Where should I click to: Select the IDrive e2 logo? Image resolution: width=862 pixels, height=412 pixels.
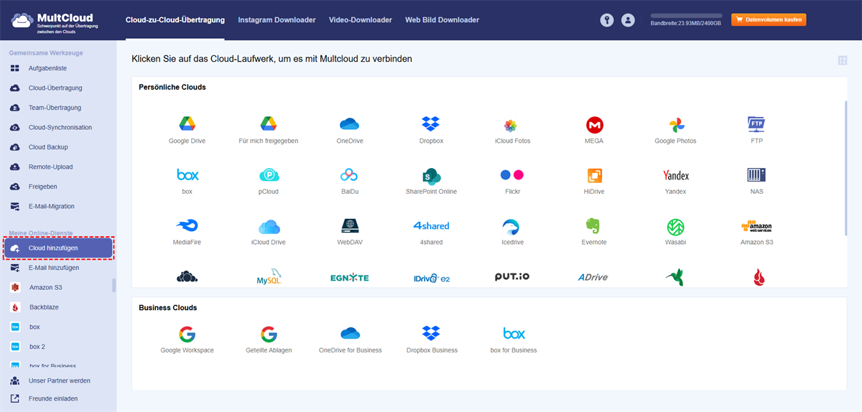coord(431,278)
